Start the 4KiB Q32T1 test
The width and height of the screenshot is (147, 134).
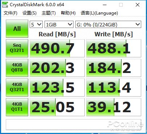pos(17,88)
